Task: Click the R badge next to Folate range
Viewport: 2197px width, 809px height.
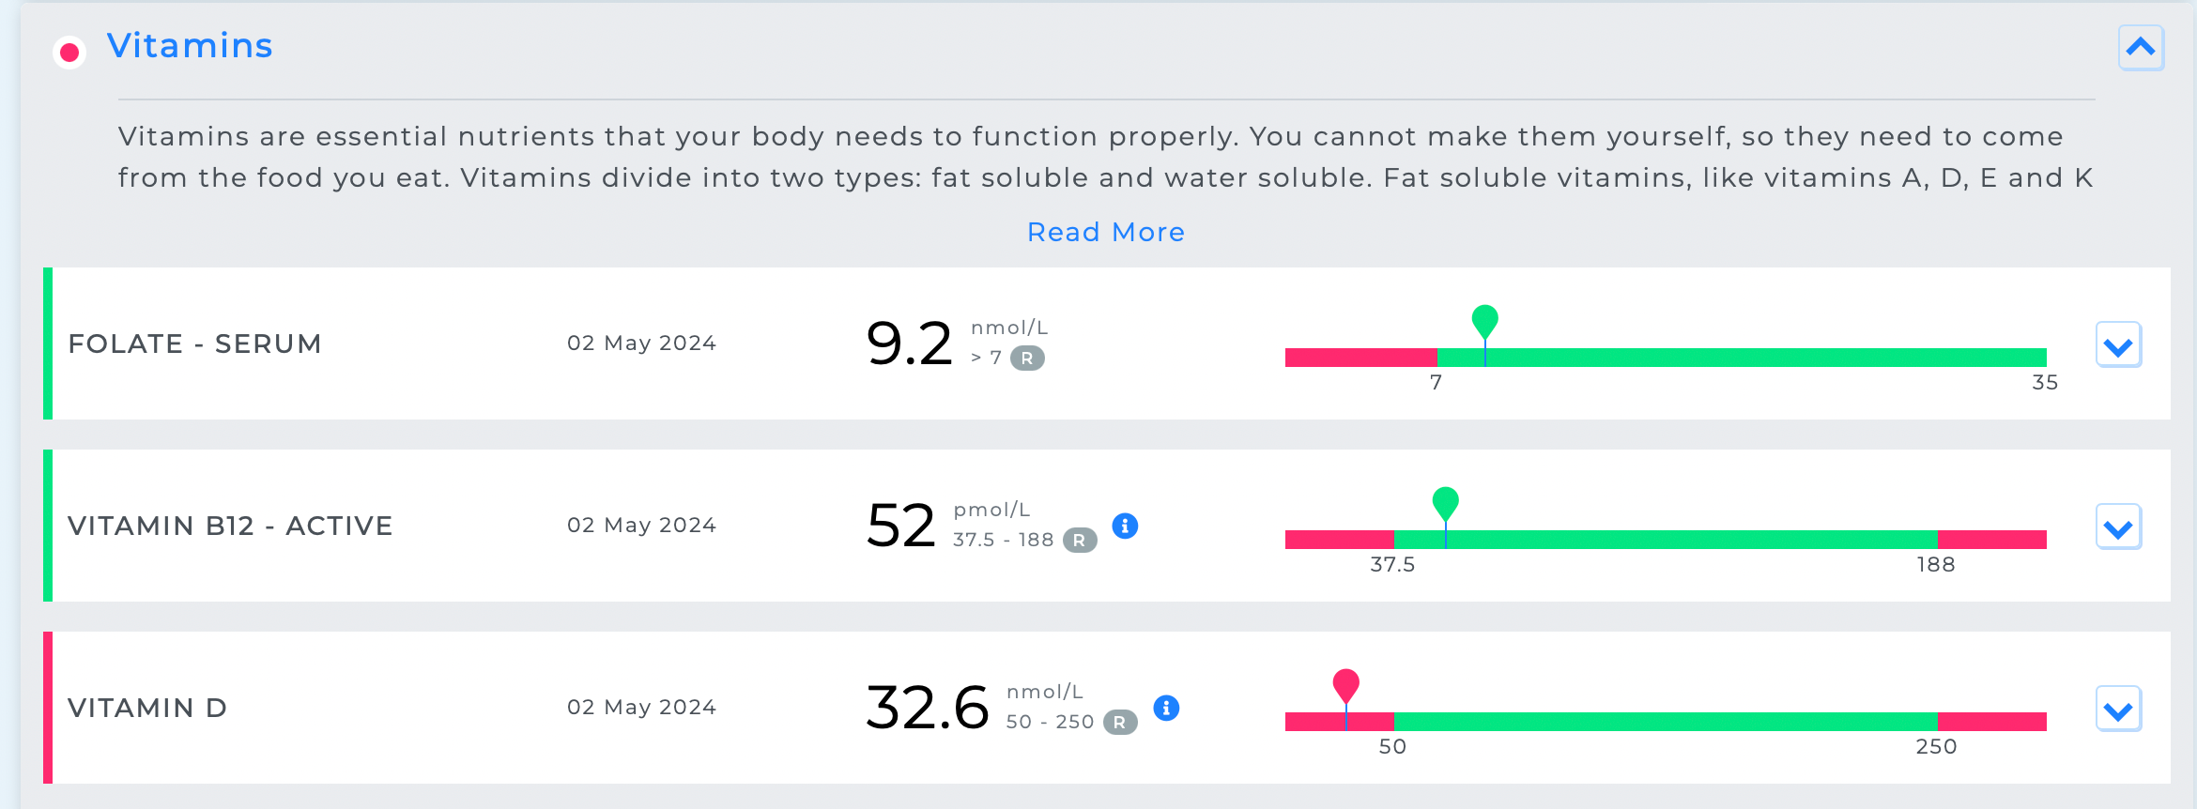Action: pyautogui.click(x=1027, y=359)
